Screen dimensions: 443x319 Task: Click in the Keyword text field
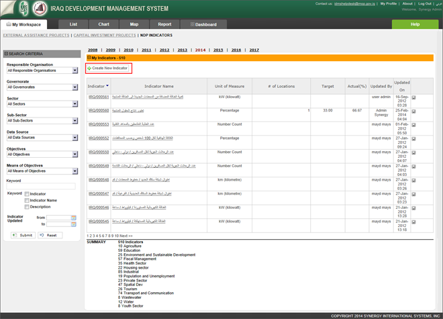click(x=41, y=186)
